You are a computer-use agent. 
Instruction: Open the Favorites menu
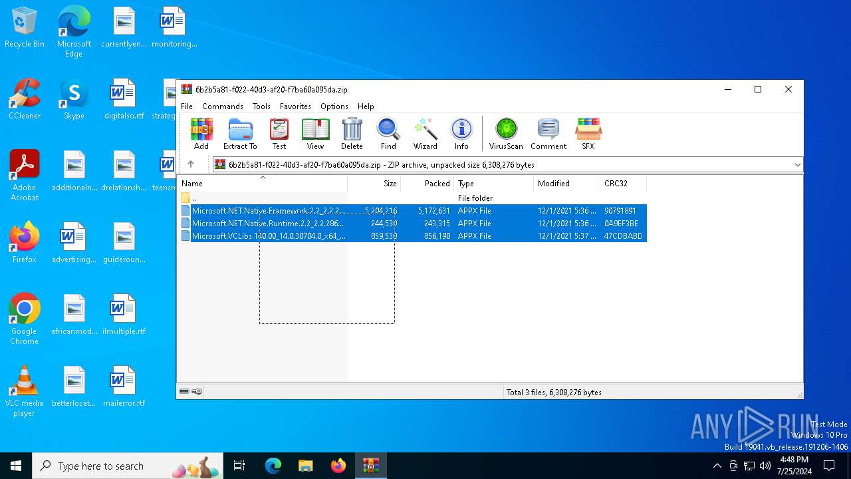pyautogui.click(x=295, y=106)
